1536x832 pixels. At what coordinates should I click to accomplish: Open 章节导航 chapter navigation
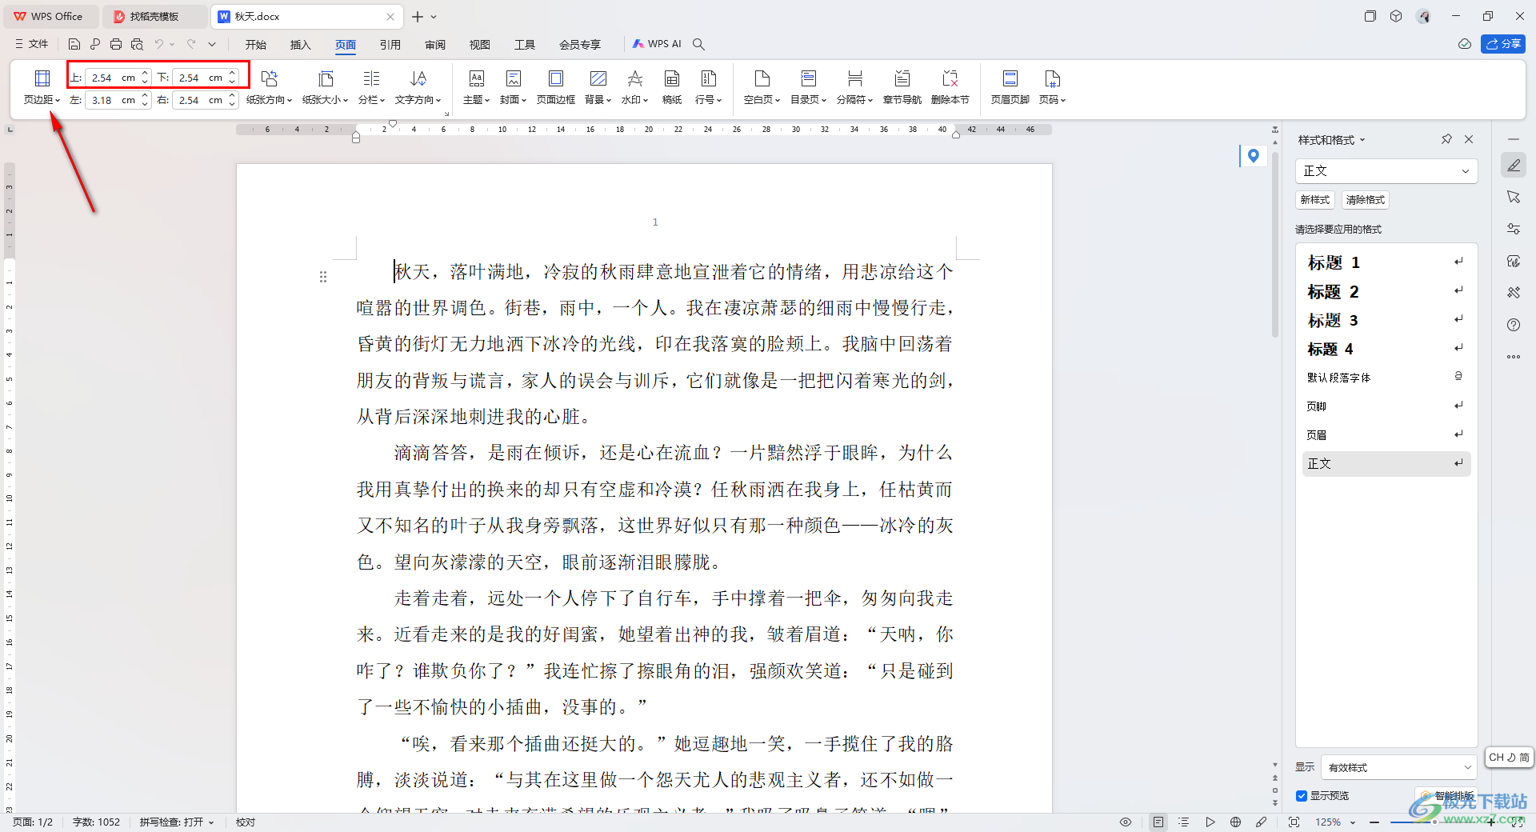(x=902, y=88)
